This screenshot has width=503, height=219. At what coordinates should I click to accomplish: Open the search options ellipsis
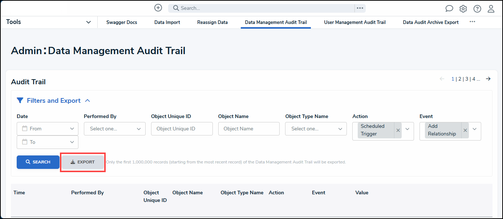click(x=360, y=8)
